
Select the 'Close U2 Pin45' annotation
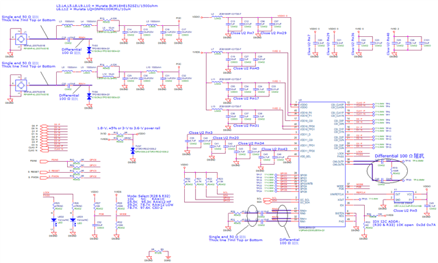pos(246,68)
